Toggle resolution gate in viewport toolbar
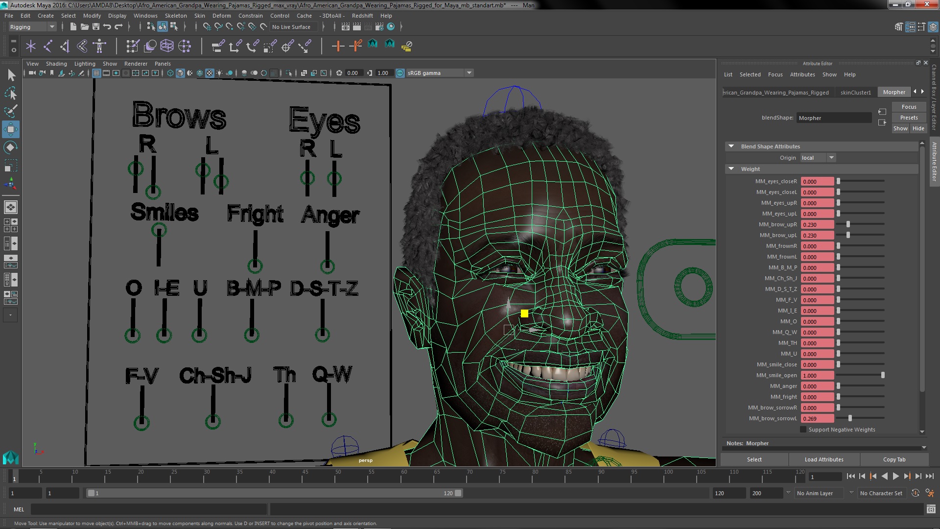The image size is (940, 529). (x=116, y=73)
